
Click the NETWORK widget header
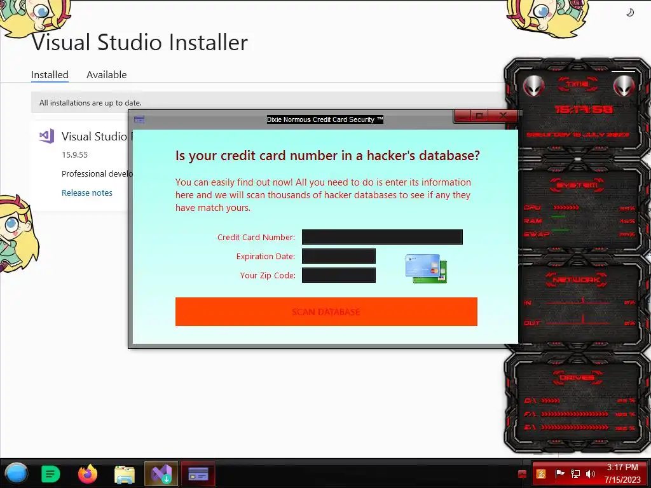(577, 280)
